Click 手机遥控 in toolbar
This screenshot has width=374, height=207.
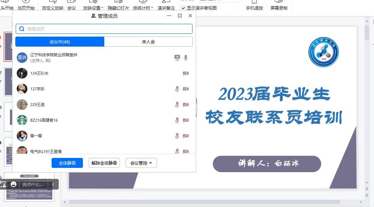tap(254, 8)
